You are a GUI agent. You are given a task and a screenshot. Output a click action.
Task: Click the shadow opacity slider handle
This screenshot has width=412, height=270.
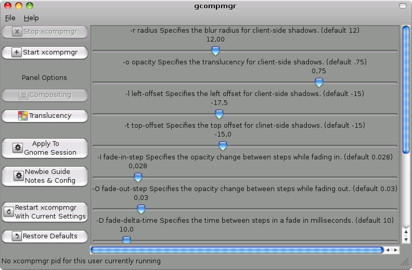pyautogui.click(x=319, y=83)
